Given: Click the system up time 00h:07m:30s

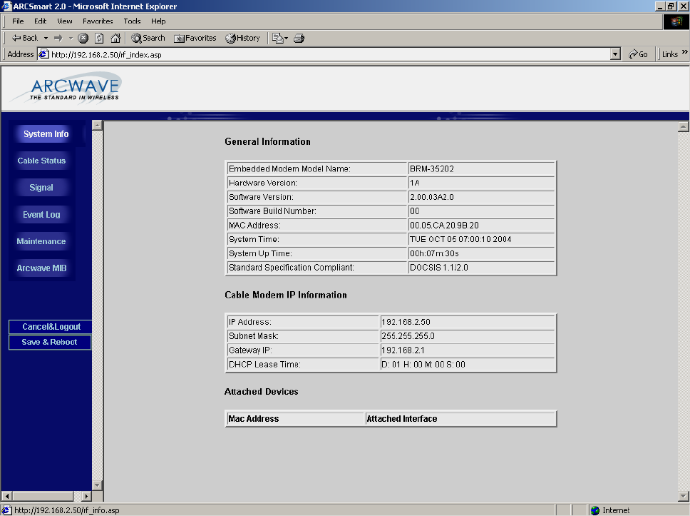Looking at the screenshot, I should click(434, 253).
